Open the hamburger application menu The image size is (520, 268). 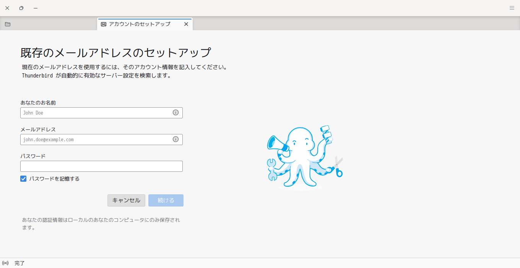pyautogui.click(x=512, y=8)
